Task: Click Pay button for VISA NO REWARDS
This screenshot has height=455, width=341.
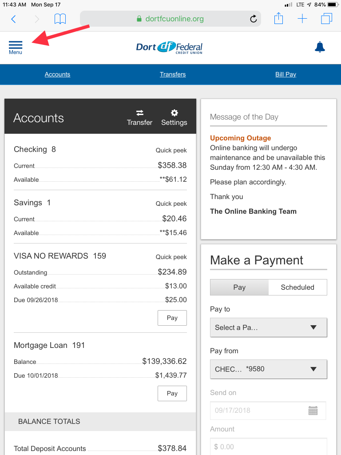Action: pos(172,318)
